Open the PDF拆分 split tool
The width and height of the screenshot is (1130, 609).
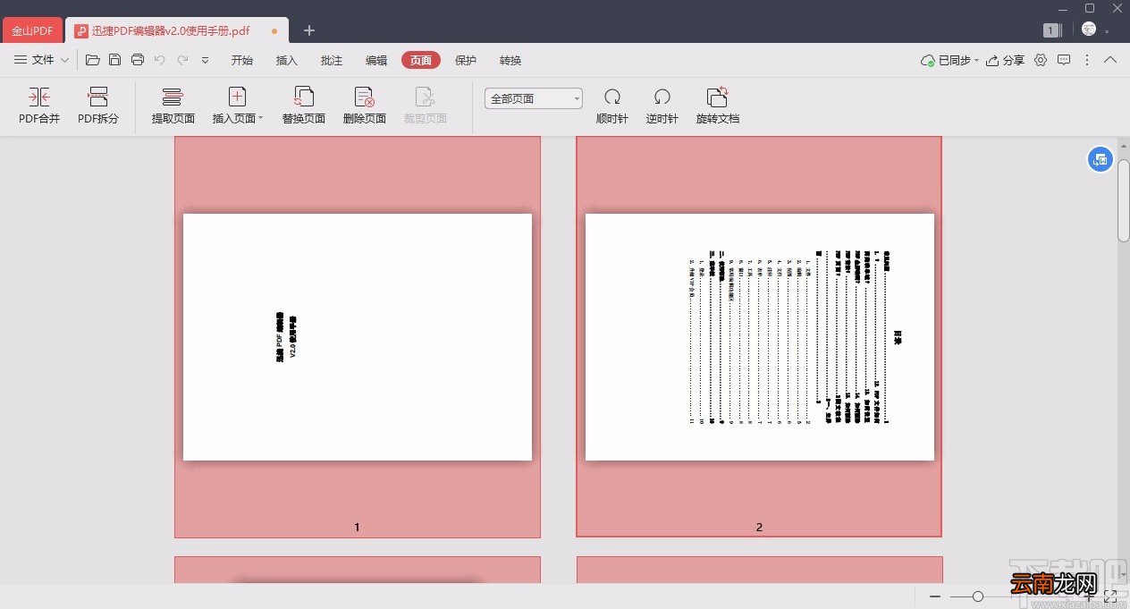98,106
